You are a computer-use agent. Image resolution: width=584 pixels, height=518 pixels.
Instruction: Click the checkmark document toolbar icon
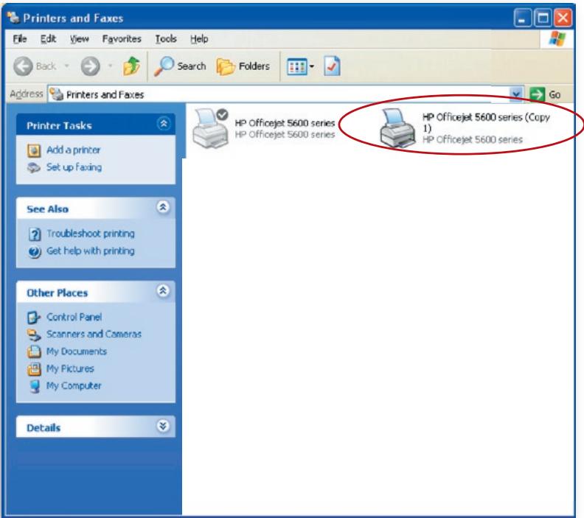pos(332,66)
